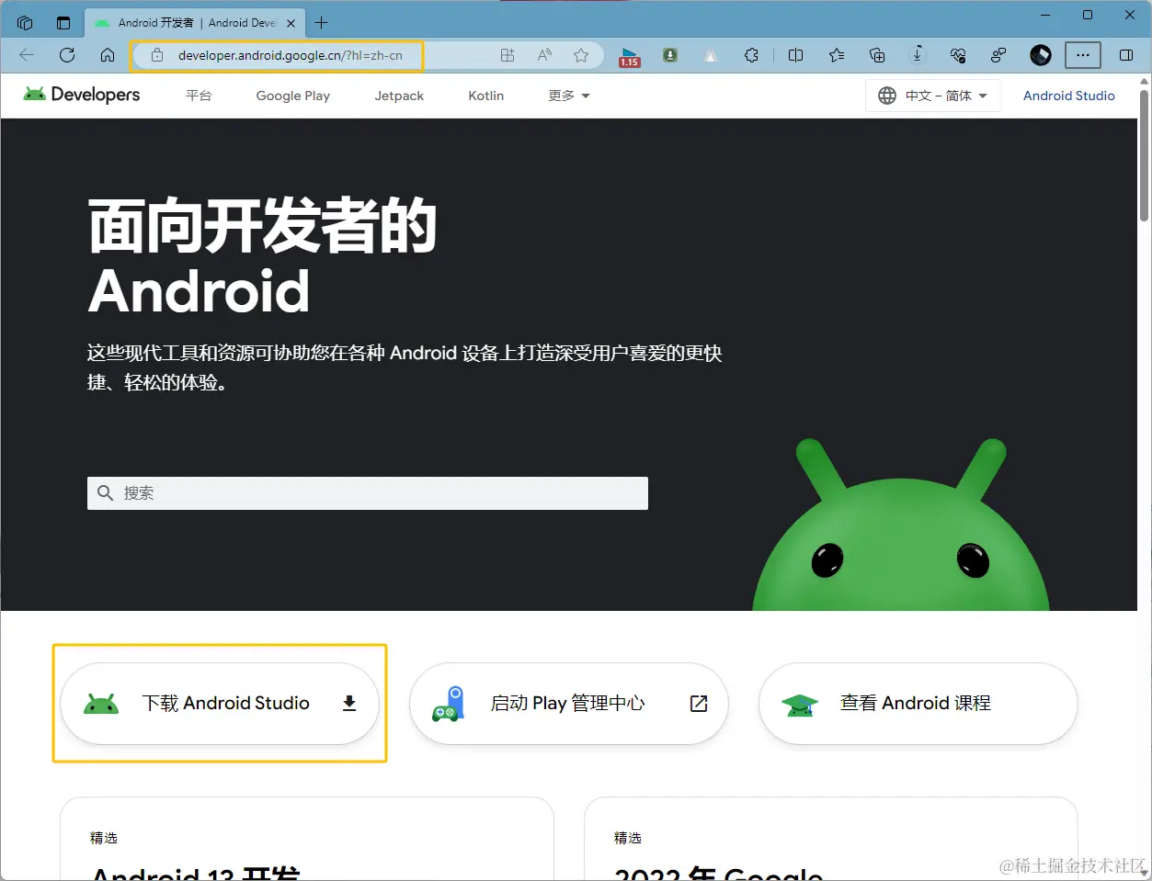The height and width of the screenshot is (881, 1152).
Task: Add this page to favorites star
Action: (581, 55)
